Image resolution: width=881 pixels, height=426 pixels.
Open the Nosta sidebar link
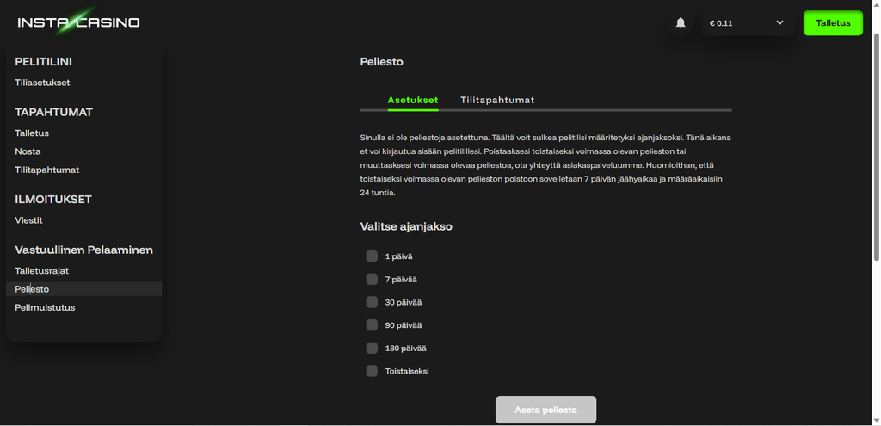(x=28, y=151)
